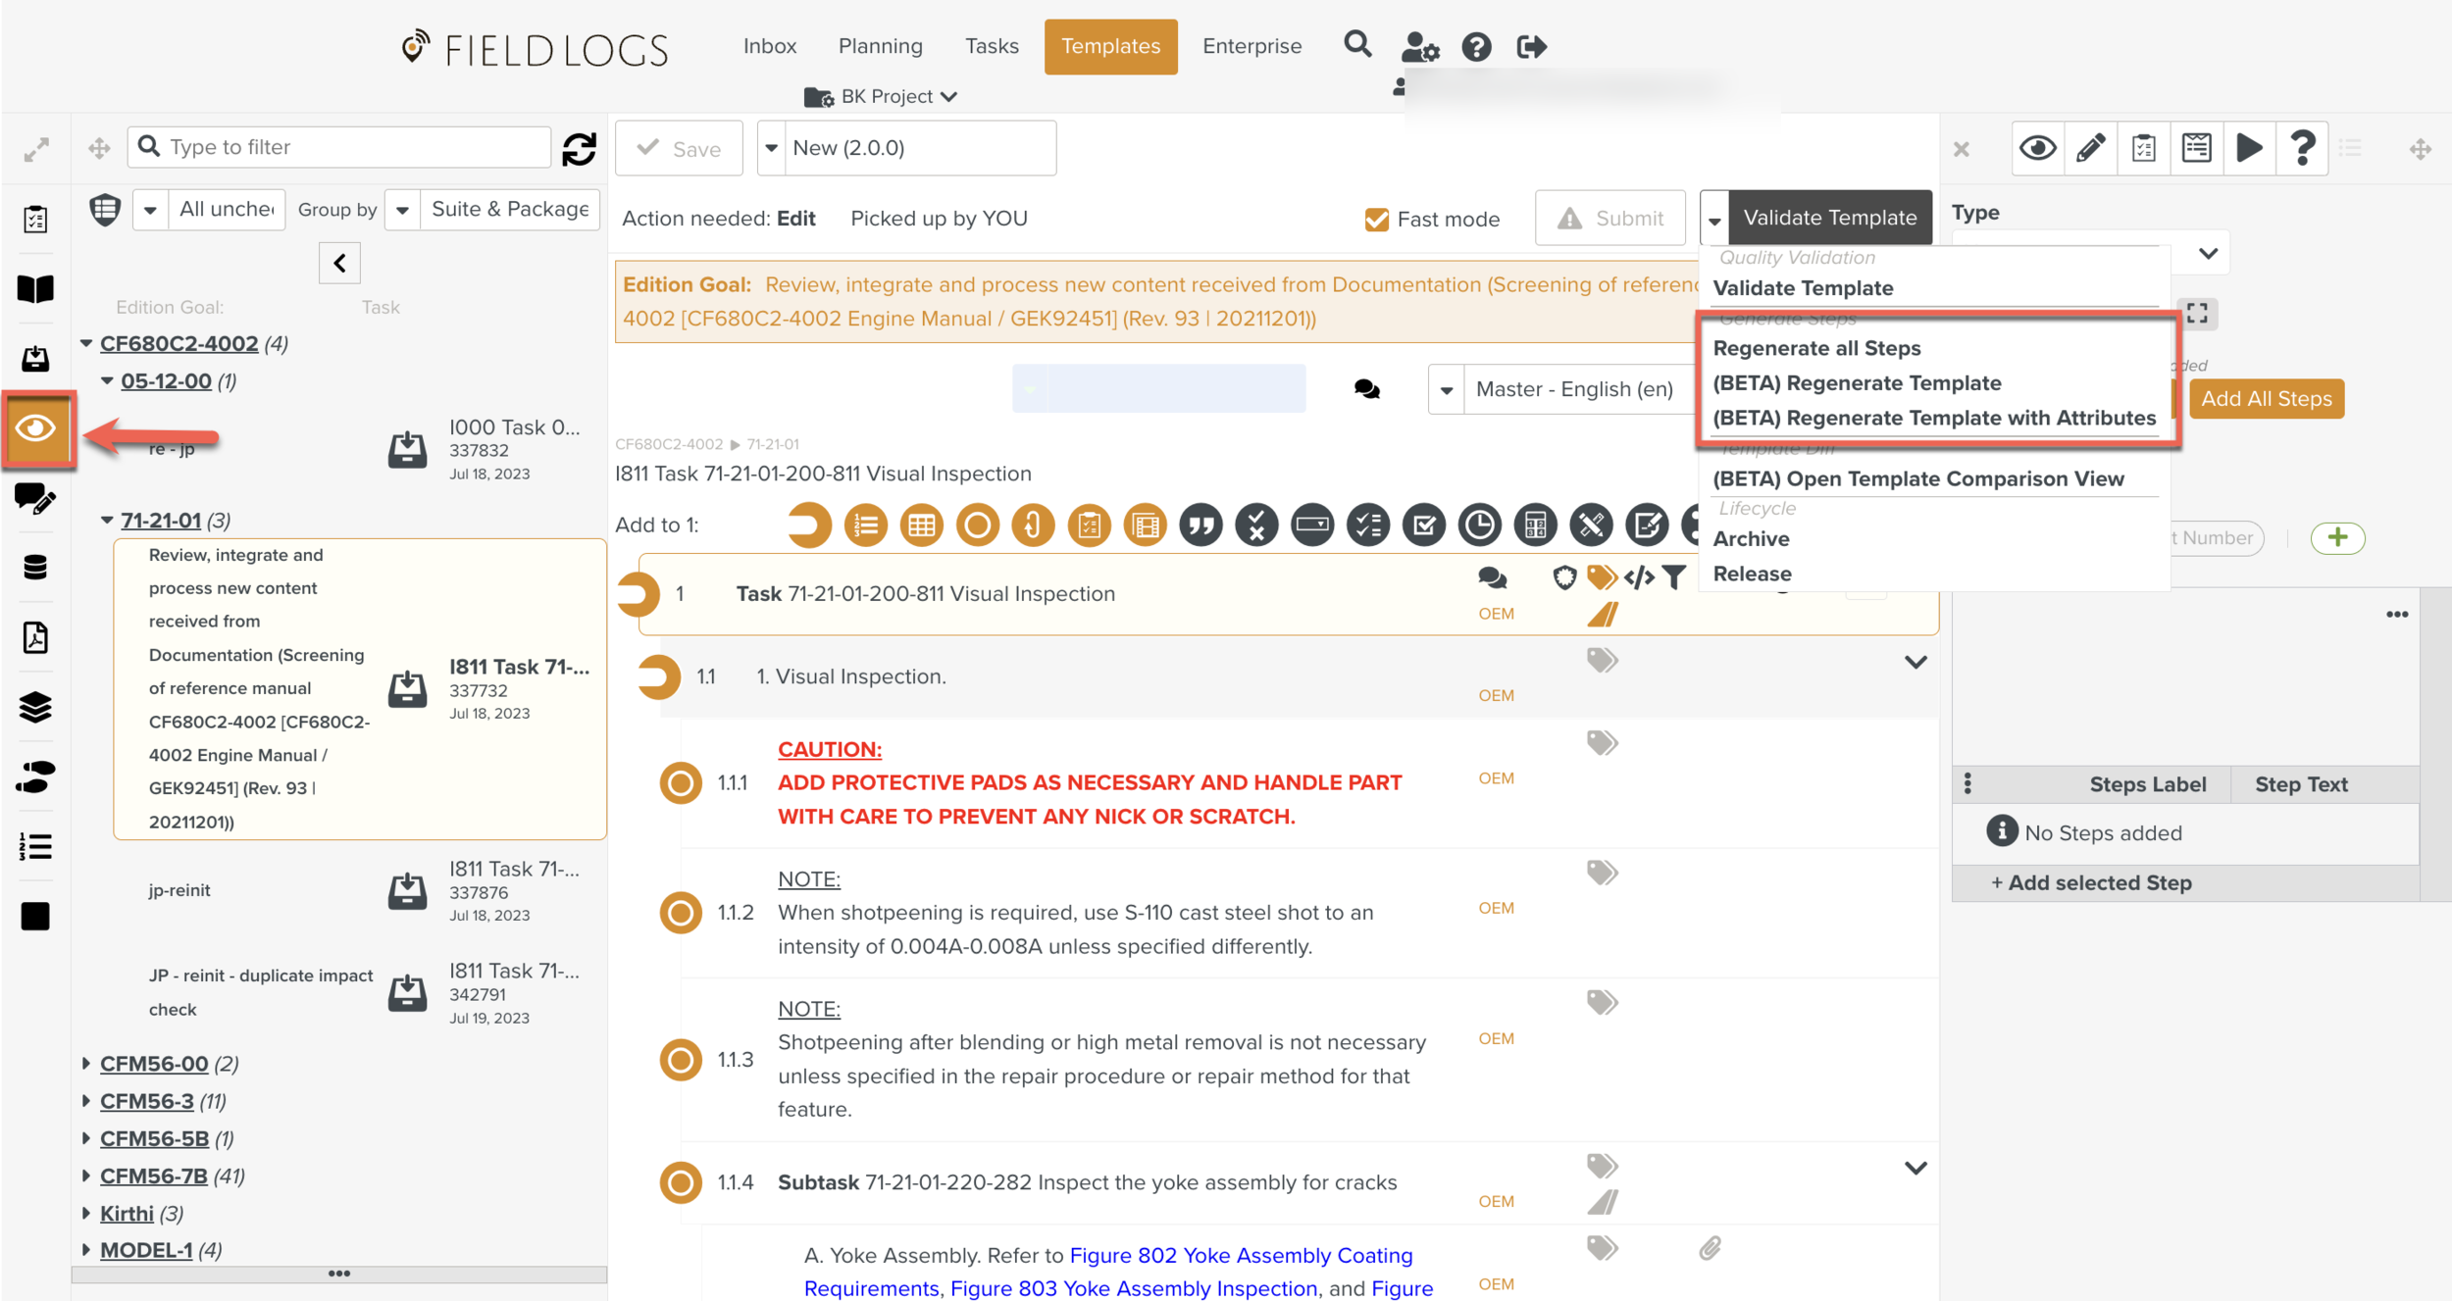The height and width of the screenshot is (1301, 2452).
Task: Click the Add All Steps button
Action: (2266, 399)
